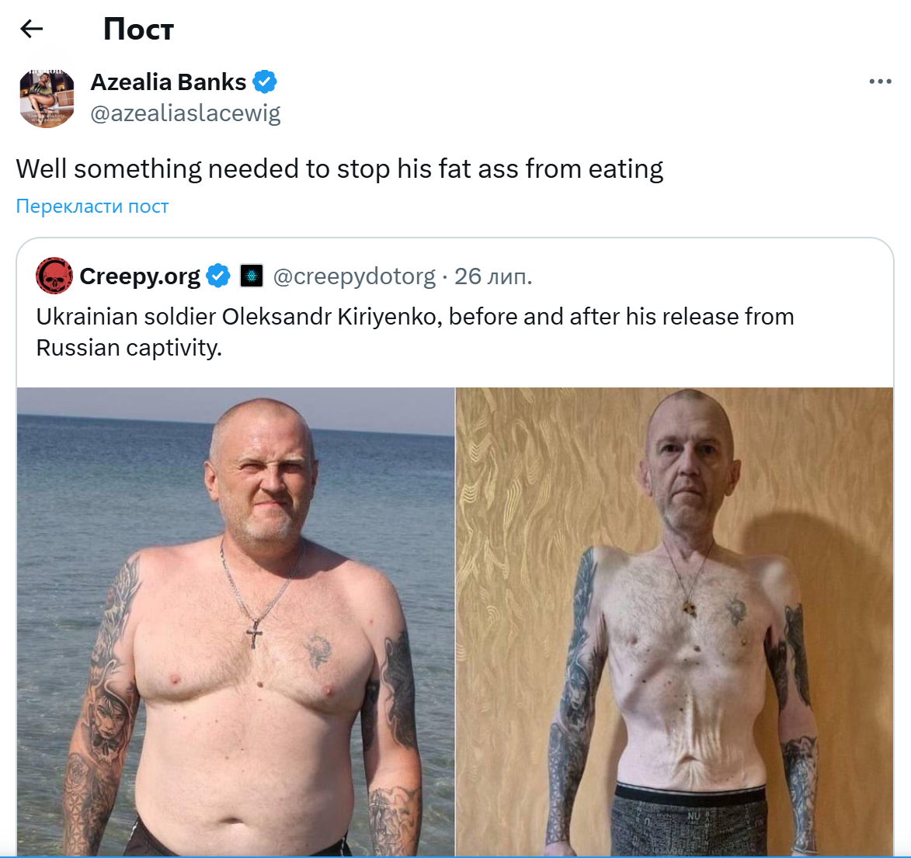Click the verified badge beside Creepy.org
Screen dimensions: 911x858
click(x=218, y=276)
